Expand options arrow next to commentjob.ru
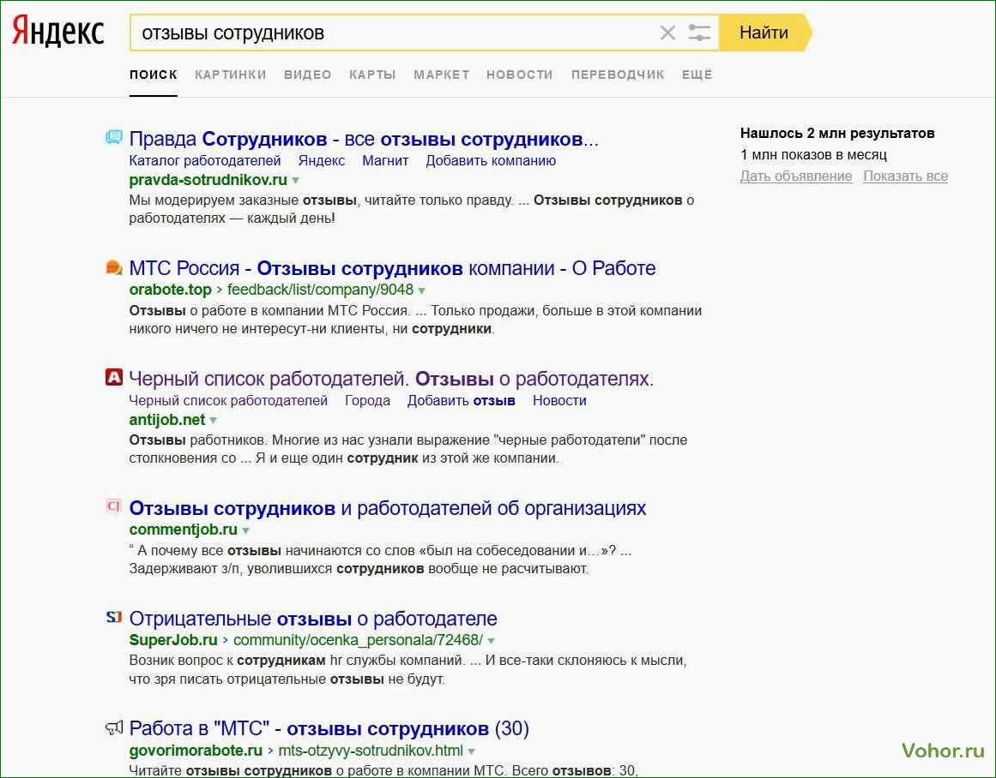 (x=246, y=530)
